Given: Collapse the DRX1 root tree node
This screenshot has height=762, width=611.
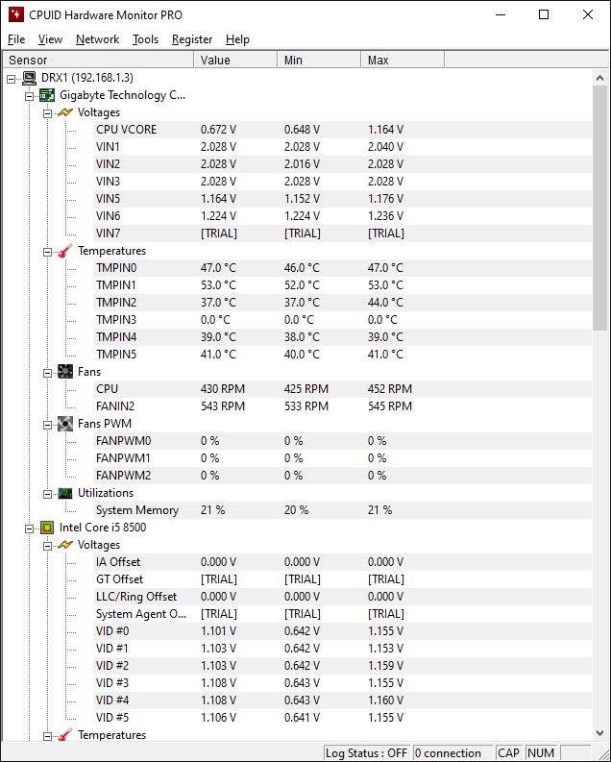Looking at the screenshot, I should click(x=12, y=79).
